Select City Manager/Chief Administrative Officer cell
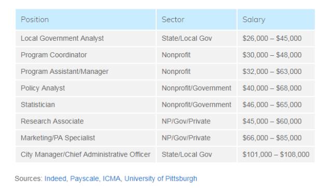The image size is (332, 188). tap(86, 154)
